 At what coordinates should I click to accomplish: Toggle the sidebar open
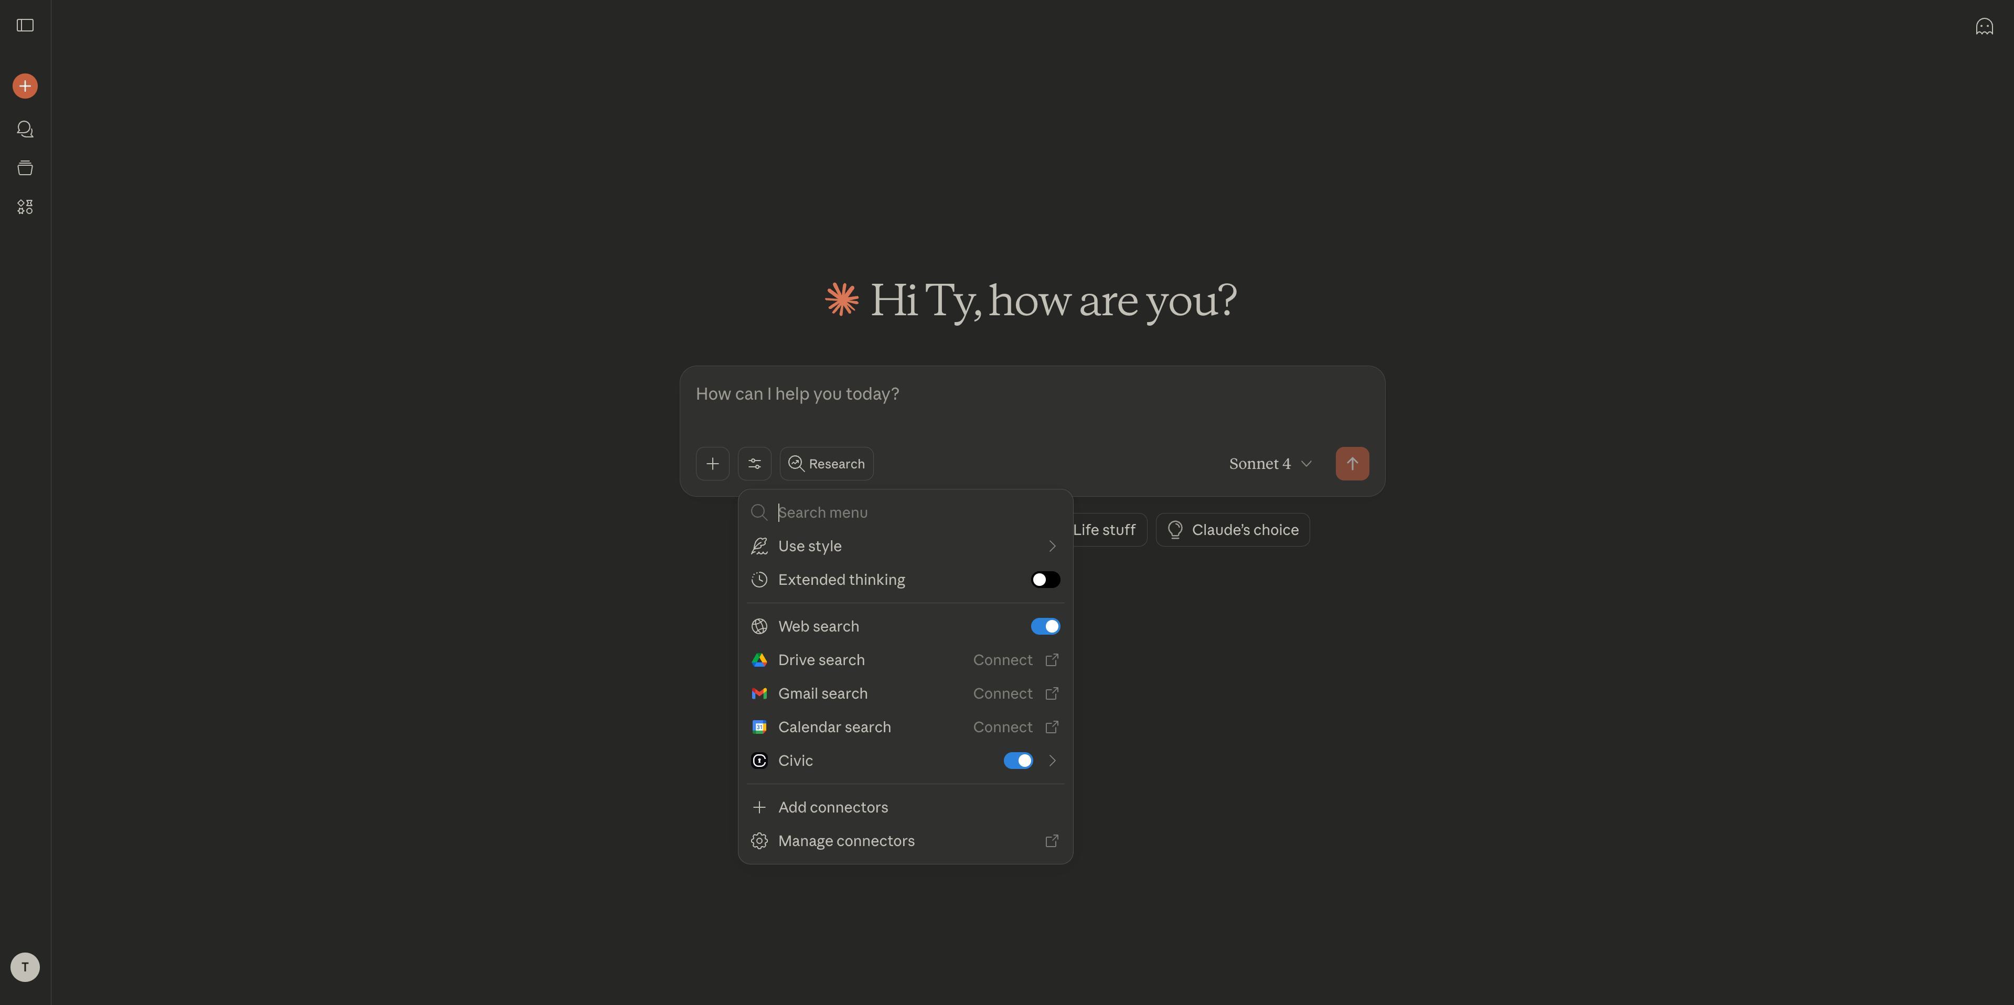coord(24,25)
